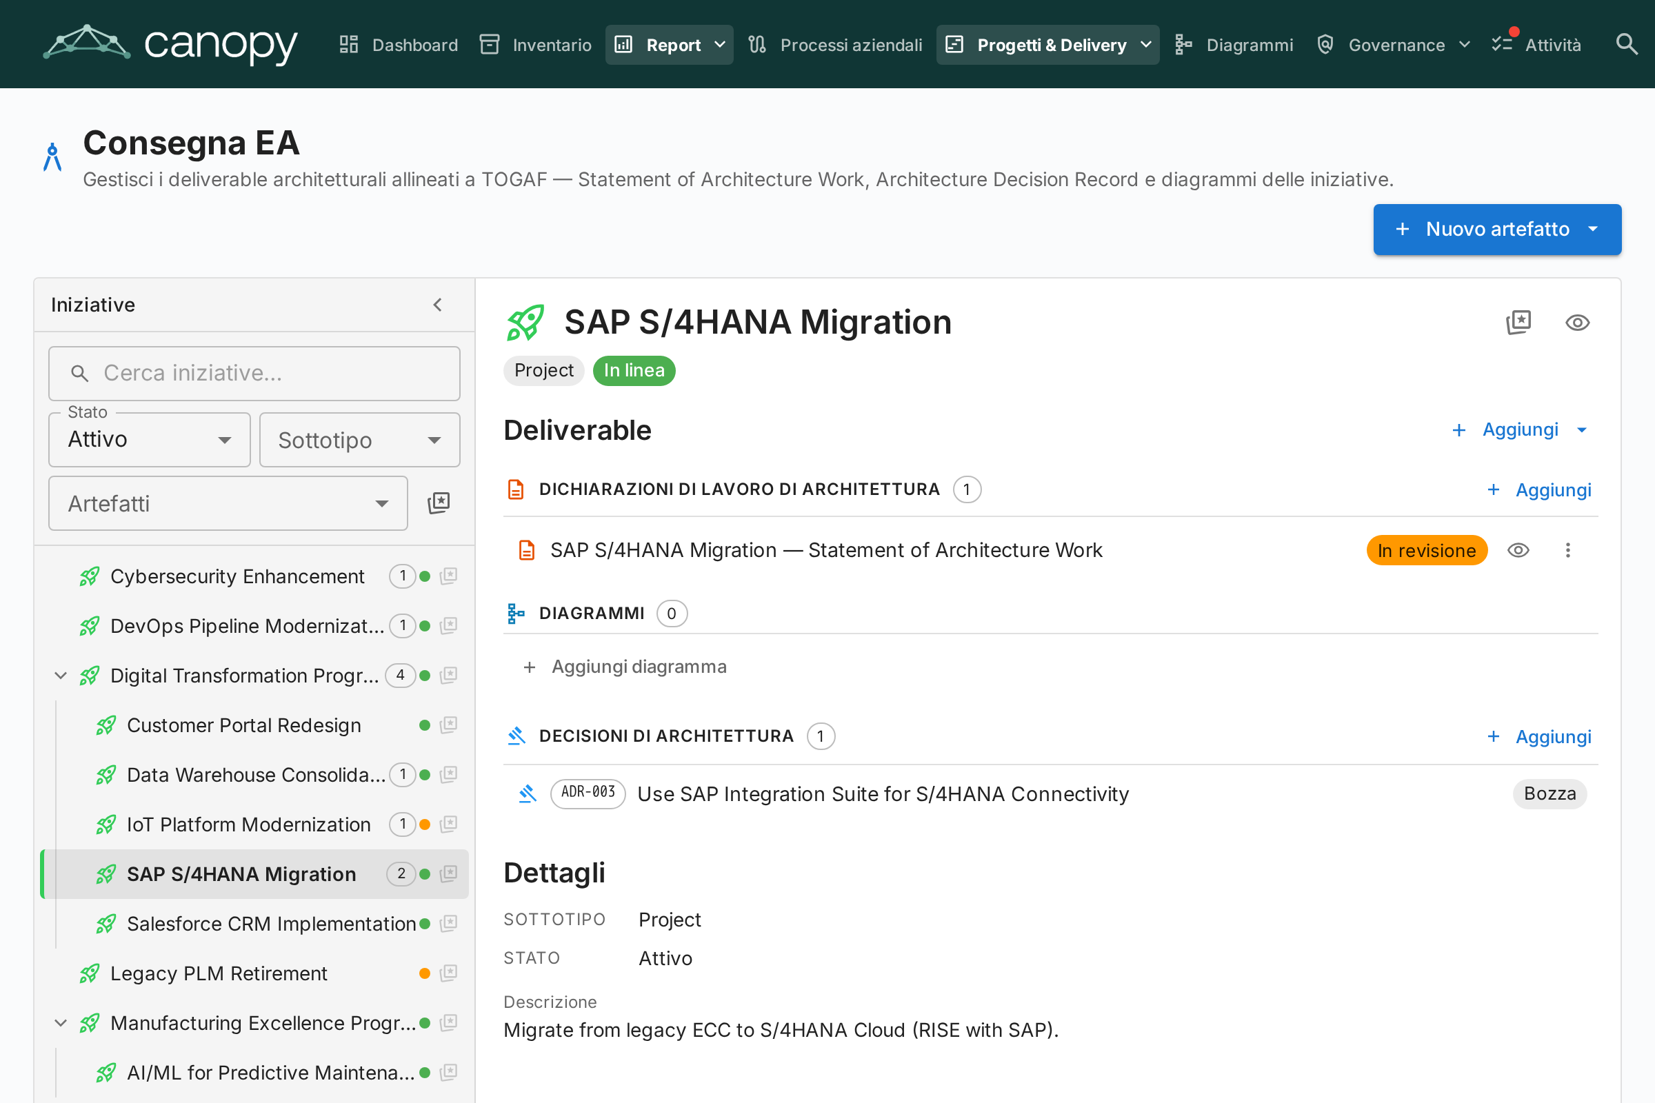Open artifacts icon for Customer Portal Redesign row
Screen dimensions: 1655x1103
(x=448, y=725)
